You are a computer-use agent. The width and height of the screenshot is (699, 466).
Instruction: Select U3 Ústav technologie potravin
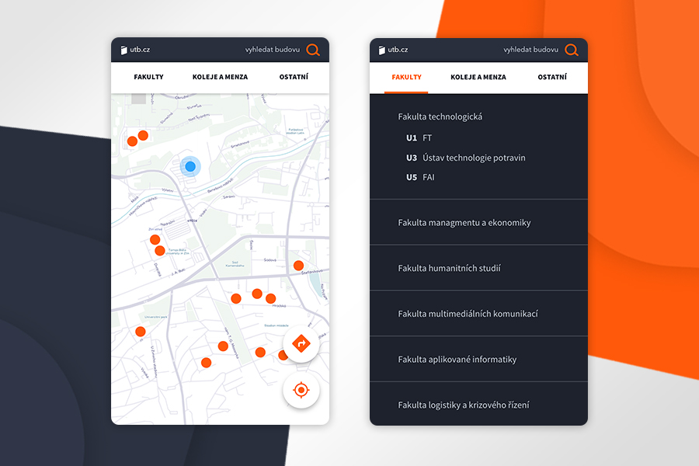click(x=465, y=158)
